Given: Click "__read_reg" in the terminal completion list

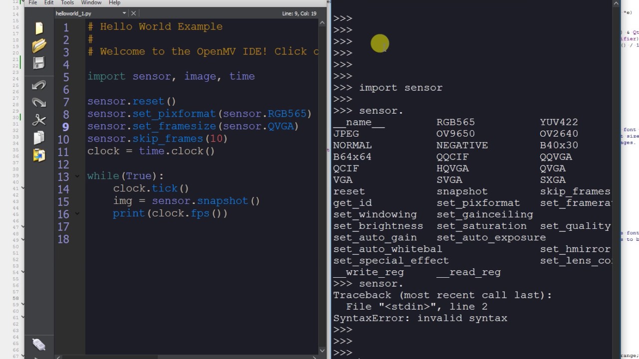Looking at the screenshot, I should [468, 272].
